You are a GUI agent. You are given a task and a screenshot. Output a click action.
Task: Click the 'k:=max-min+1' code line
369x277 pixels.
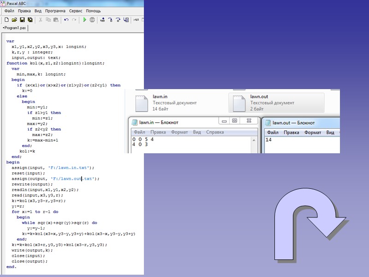coord(42,140)
